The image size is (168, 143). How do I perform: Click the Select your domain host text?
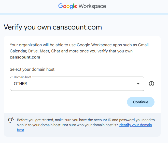pyautogui.click(x=32, y=69)
